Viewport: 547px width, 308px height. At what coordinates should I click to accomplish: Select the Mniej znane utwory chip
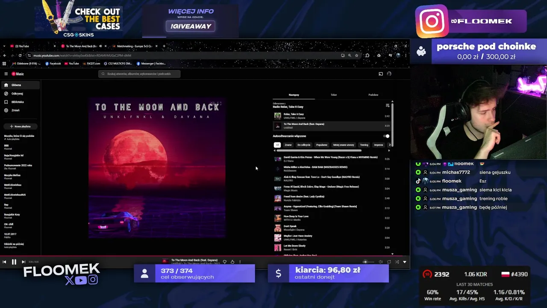pyautogui.click(x=344, y=145)
